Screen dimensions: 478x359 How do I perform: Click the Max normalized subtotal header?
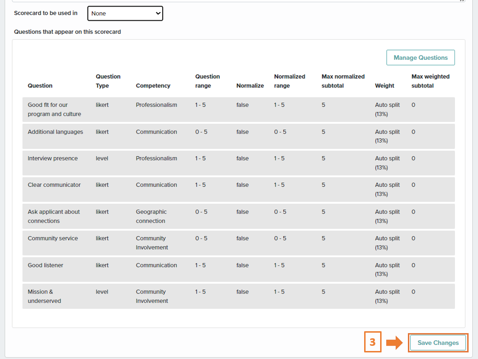(x=343, y=81)
